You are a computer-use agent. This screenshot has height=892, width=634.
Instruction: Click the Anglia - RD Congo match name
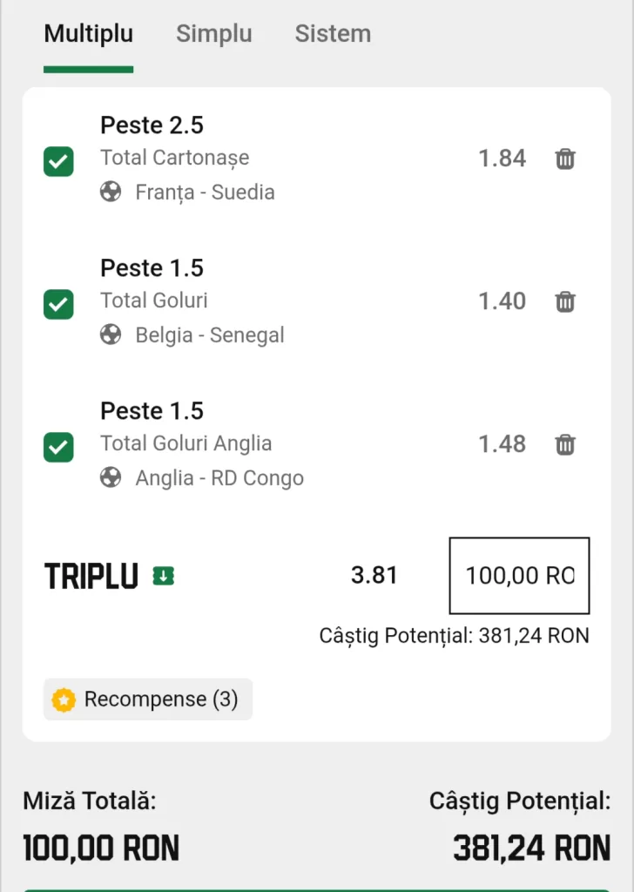[219, 478]
